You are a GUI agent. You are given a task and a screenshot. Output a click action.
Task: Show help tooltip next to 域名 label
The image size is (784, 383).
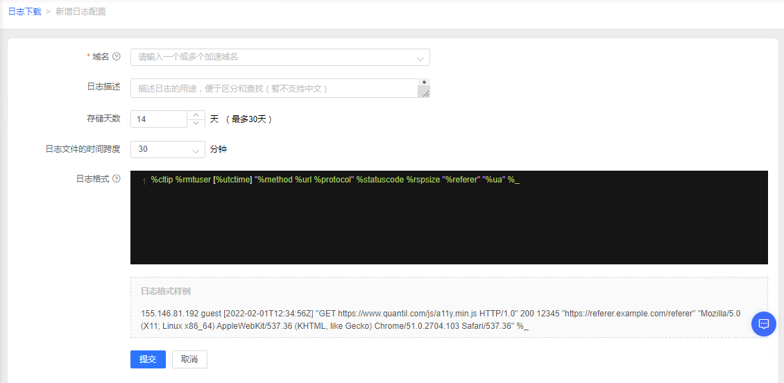(x=117, y=56)
